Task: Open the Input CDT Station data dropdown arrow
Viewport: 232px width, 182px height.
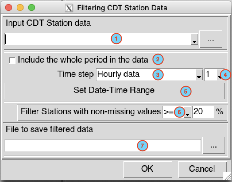Action: coord(194,39)
